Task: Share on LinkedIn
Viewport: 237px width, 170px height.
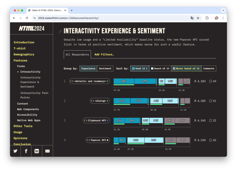Action: [37, 151]
